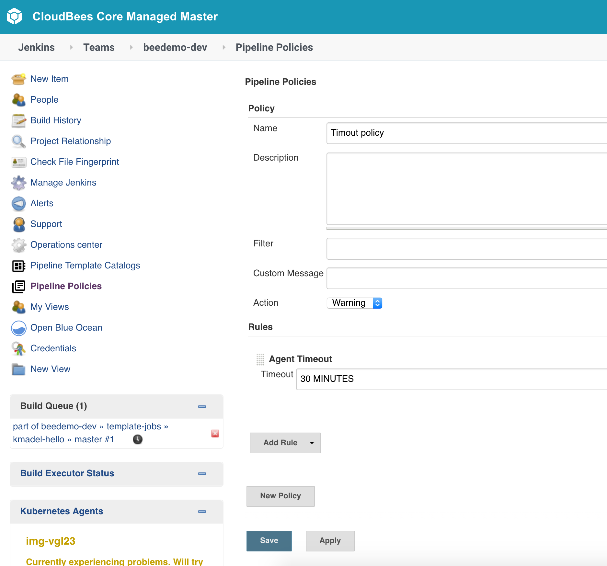The image size is (607, 566).
Task: Open the Kubernetes Agents link
Action: [62, 511]
